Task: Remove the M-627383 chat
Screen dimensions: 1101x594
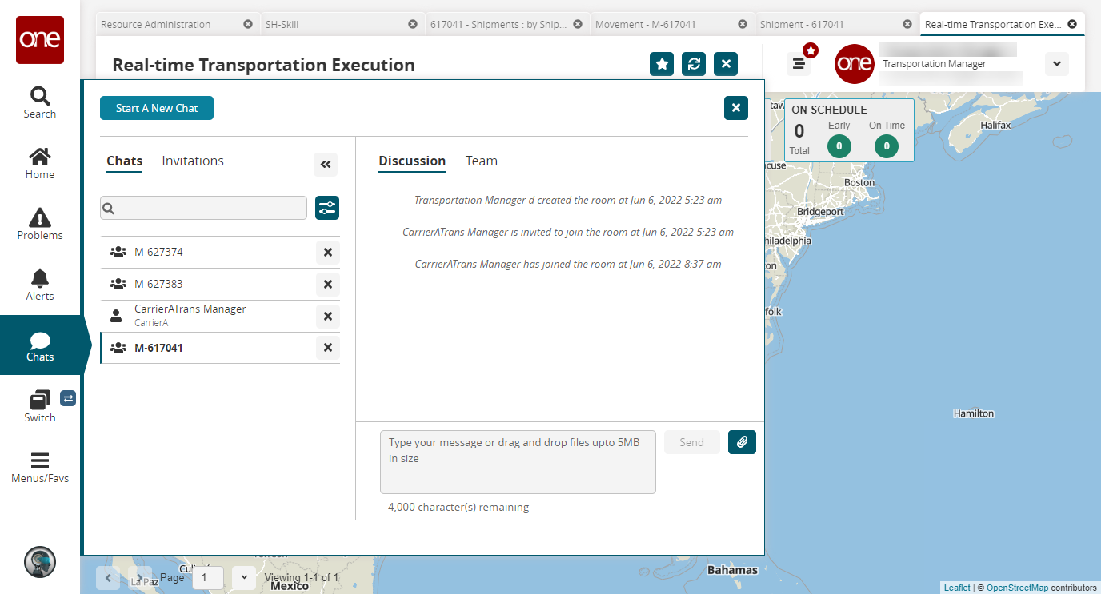Action: click(x=327, y=285)
